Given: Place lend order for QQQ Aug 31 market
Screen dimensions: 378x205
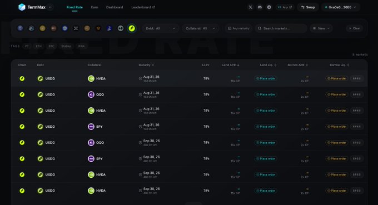Looking at the screenshot, I should 265,94.
